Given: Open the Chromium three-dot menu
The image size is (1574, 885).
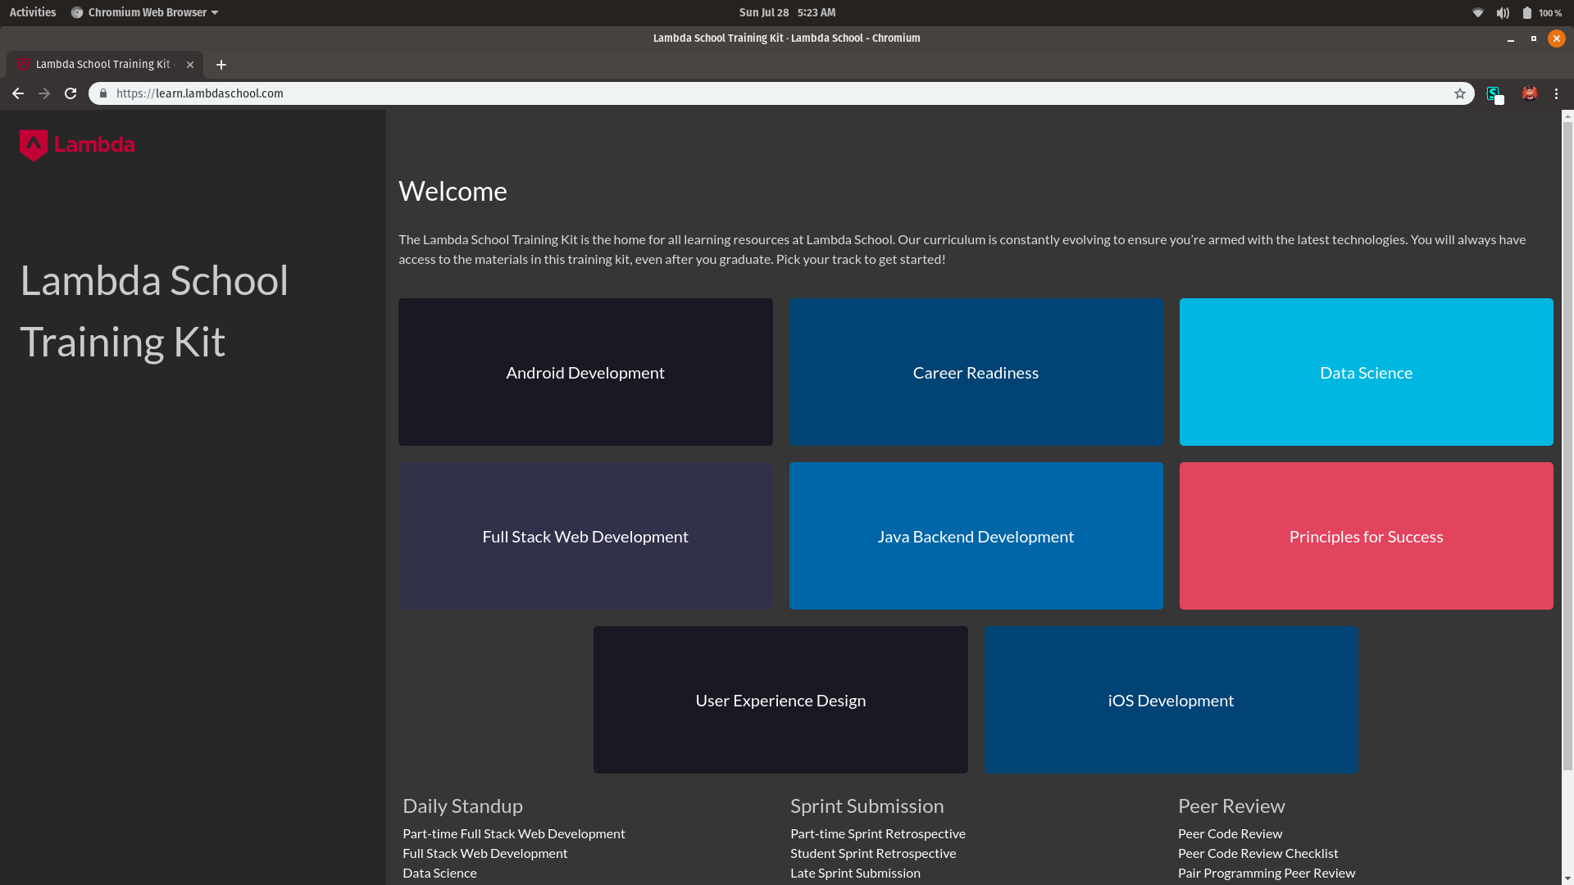Looking at the screenshot, I should point(1557,93).
